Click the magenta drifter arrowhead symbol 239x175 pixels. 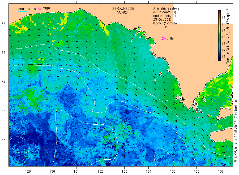[163, 38]
